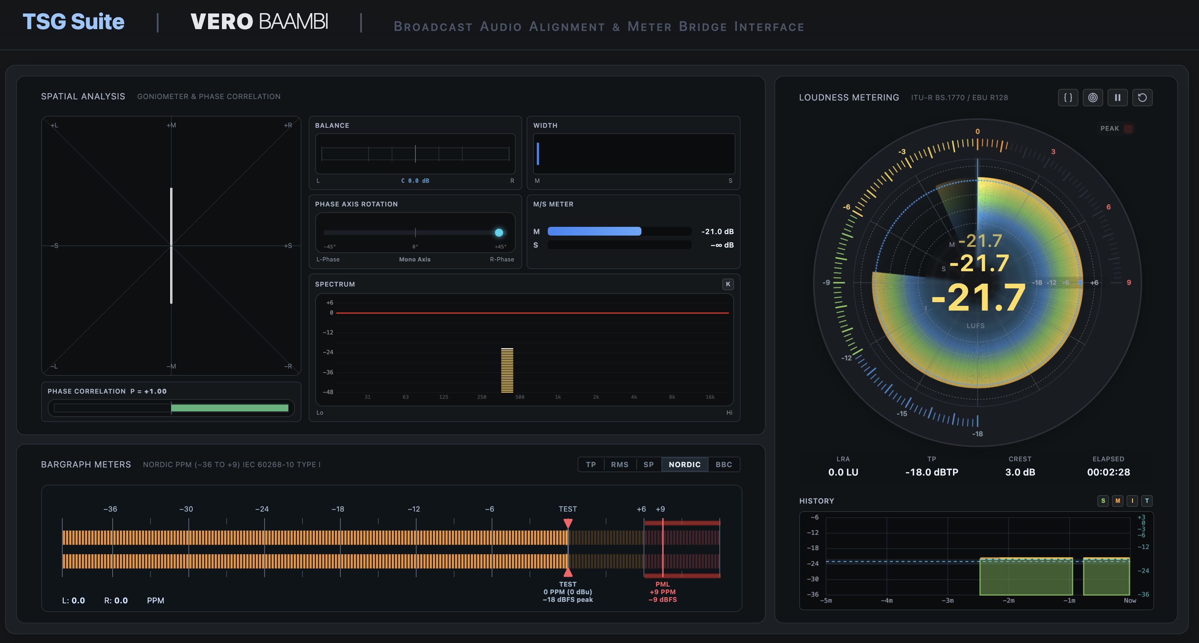
Task: Click the 0 PPM (0 dBu) test label
Action: click(567, 592)
